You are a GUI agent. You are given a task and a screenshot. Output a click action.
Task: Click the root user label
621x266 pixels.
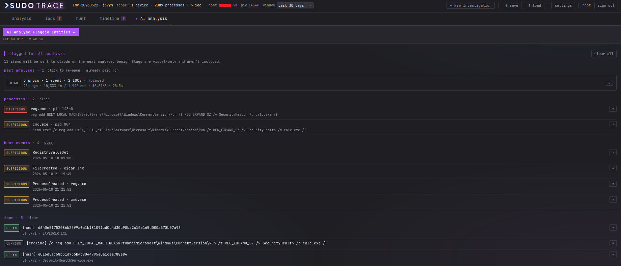(x=587, y=5)
